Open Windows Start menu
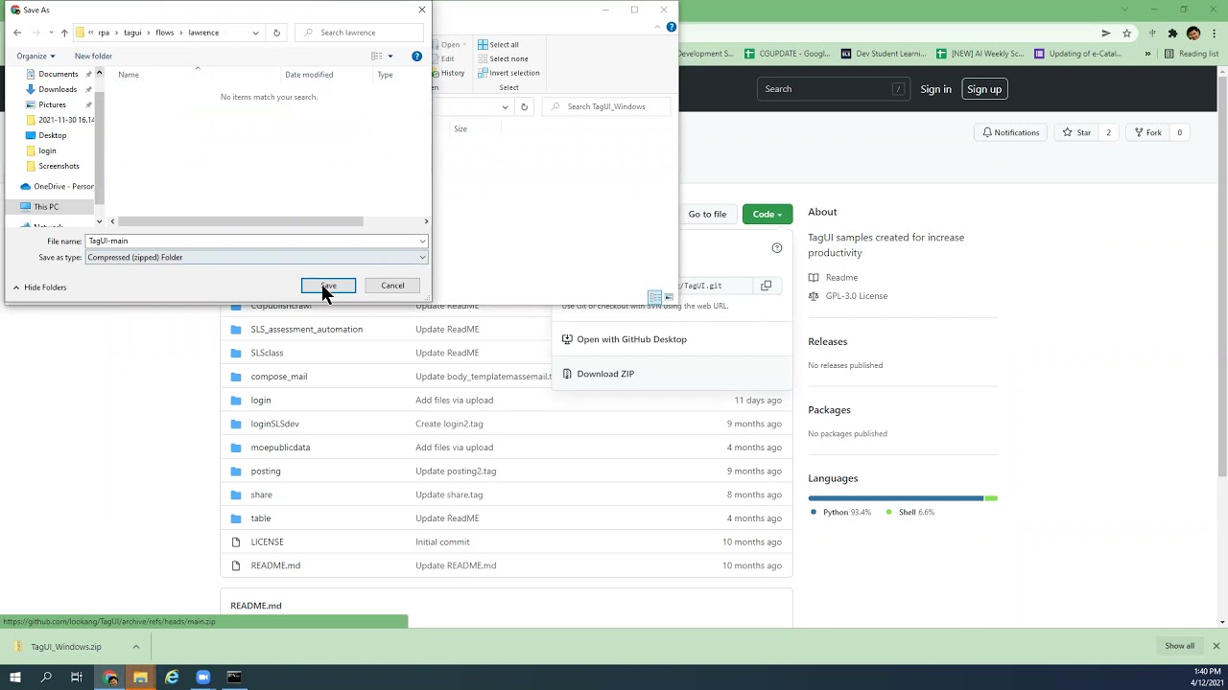Viewport: 1228px width, 690px height. click(x=15, y=678)
